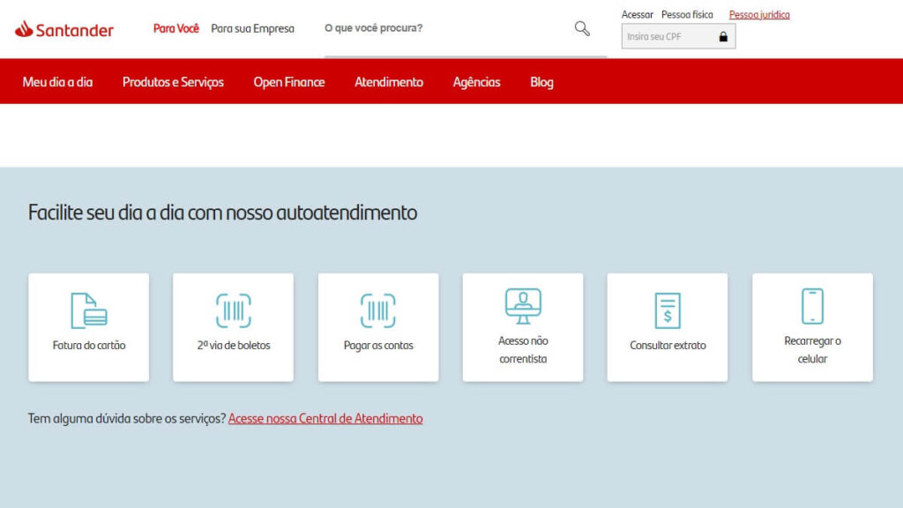The width and height of the screenshot is (903, 508).
Task: Click text 'Tem alguma dúvida sobre os serviços?'
Action: pyautogui.click(x=127, y=418)
